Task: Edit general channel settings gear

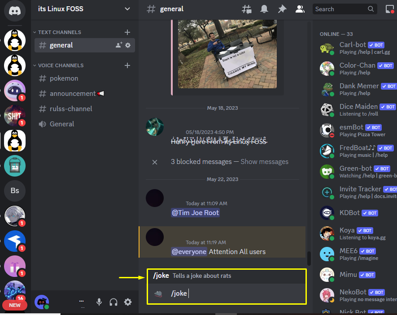Action: point(128,45)
